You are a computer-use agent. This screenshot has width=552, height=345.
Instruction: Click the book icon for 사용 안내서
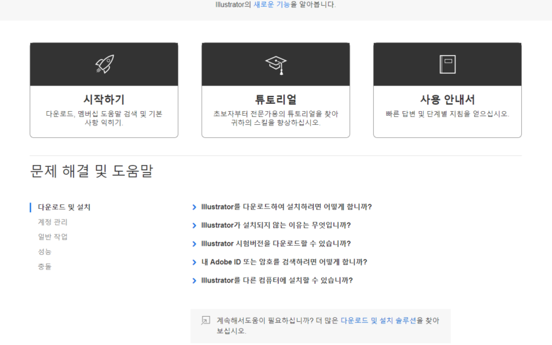(447, 64)
